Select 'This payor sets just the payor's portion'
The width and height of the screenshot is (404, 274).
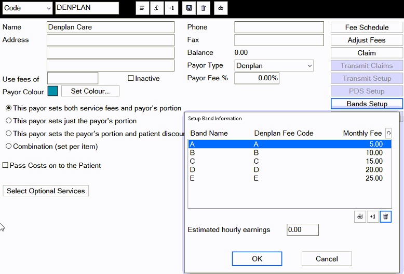8,121
